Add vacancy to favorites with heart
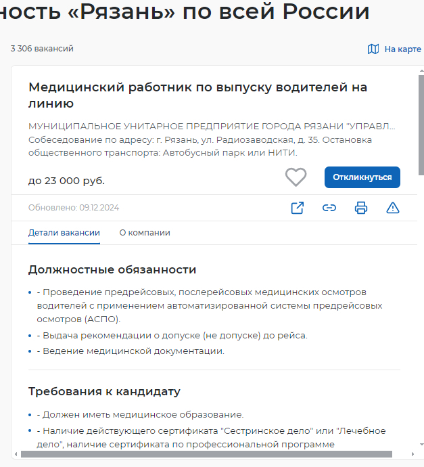 pos(296,177)
